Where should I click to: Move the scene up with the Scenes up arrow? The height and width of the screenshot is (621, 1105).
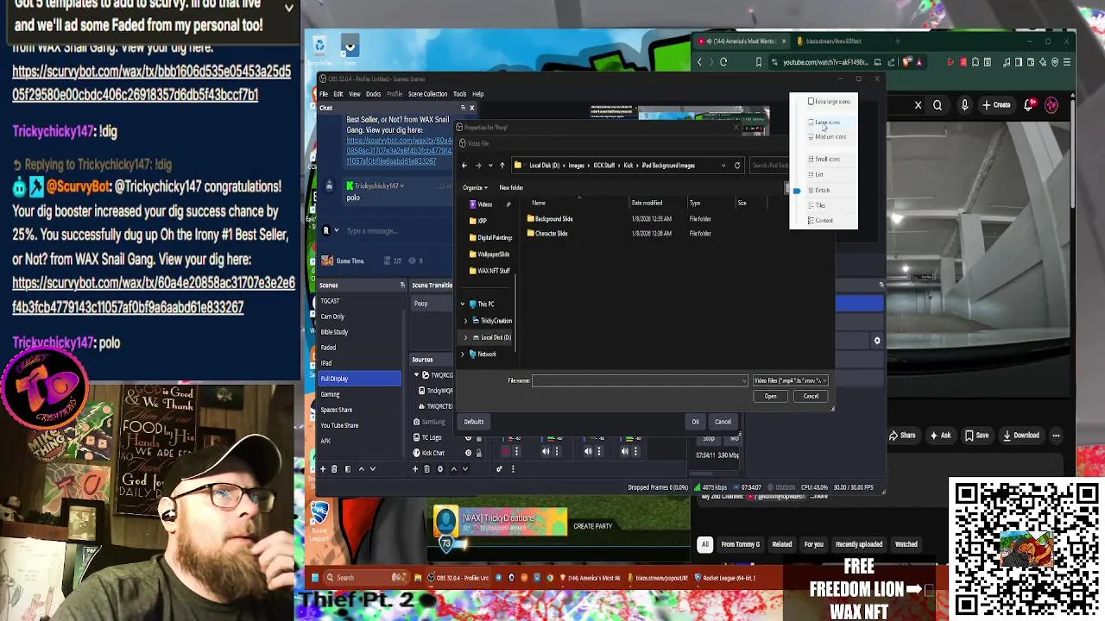360,469
